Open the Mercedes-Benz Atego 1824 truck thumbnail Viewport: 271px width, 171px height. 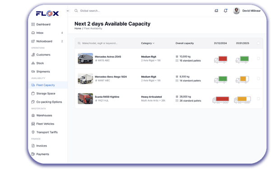point(85,79)
